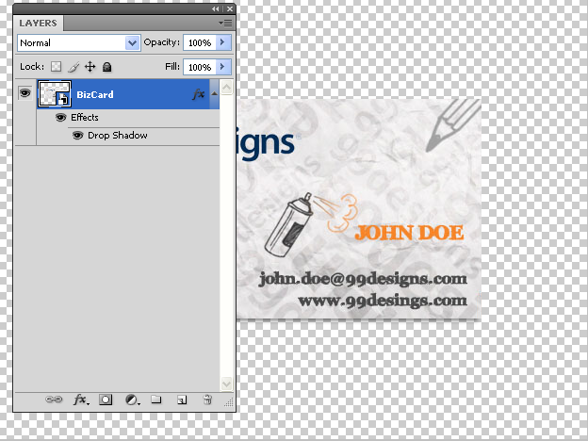This screenshot has height=441, width=588.
Task: Click the fx badge on BizCard layer
Action: coord(199,93)
